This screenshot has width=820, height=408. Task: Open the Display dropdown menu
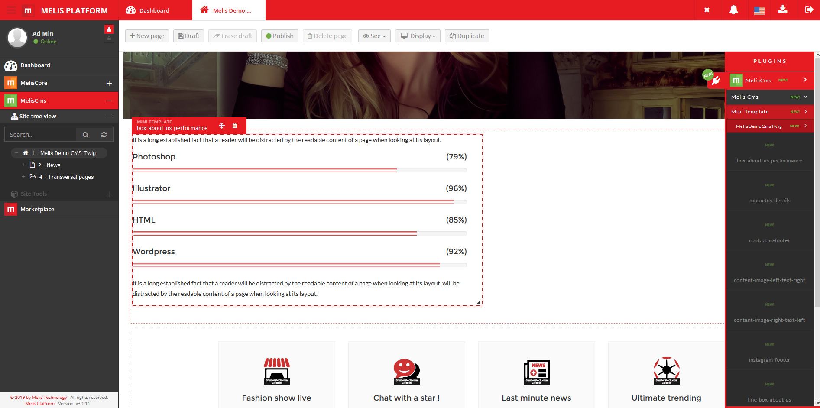(418, 36)
